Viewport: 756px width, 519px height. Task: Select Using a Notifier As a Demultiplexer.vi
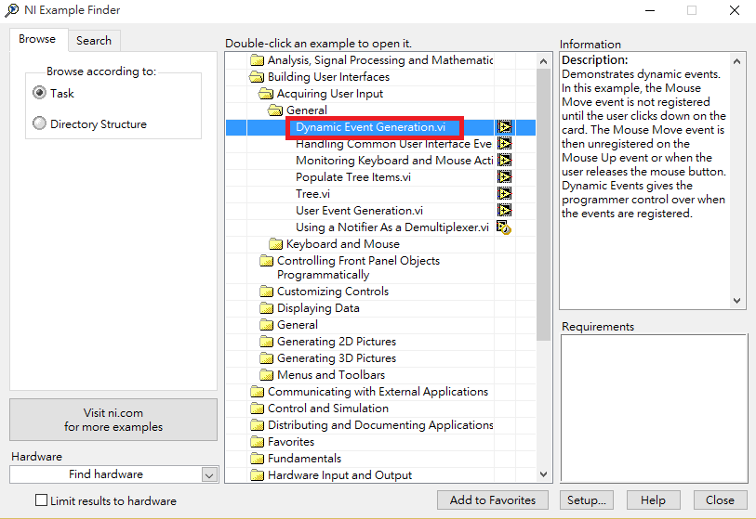point(392,227)
